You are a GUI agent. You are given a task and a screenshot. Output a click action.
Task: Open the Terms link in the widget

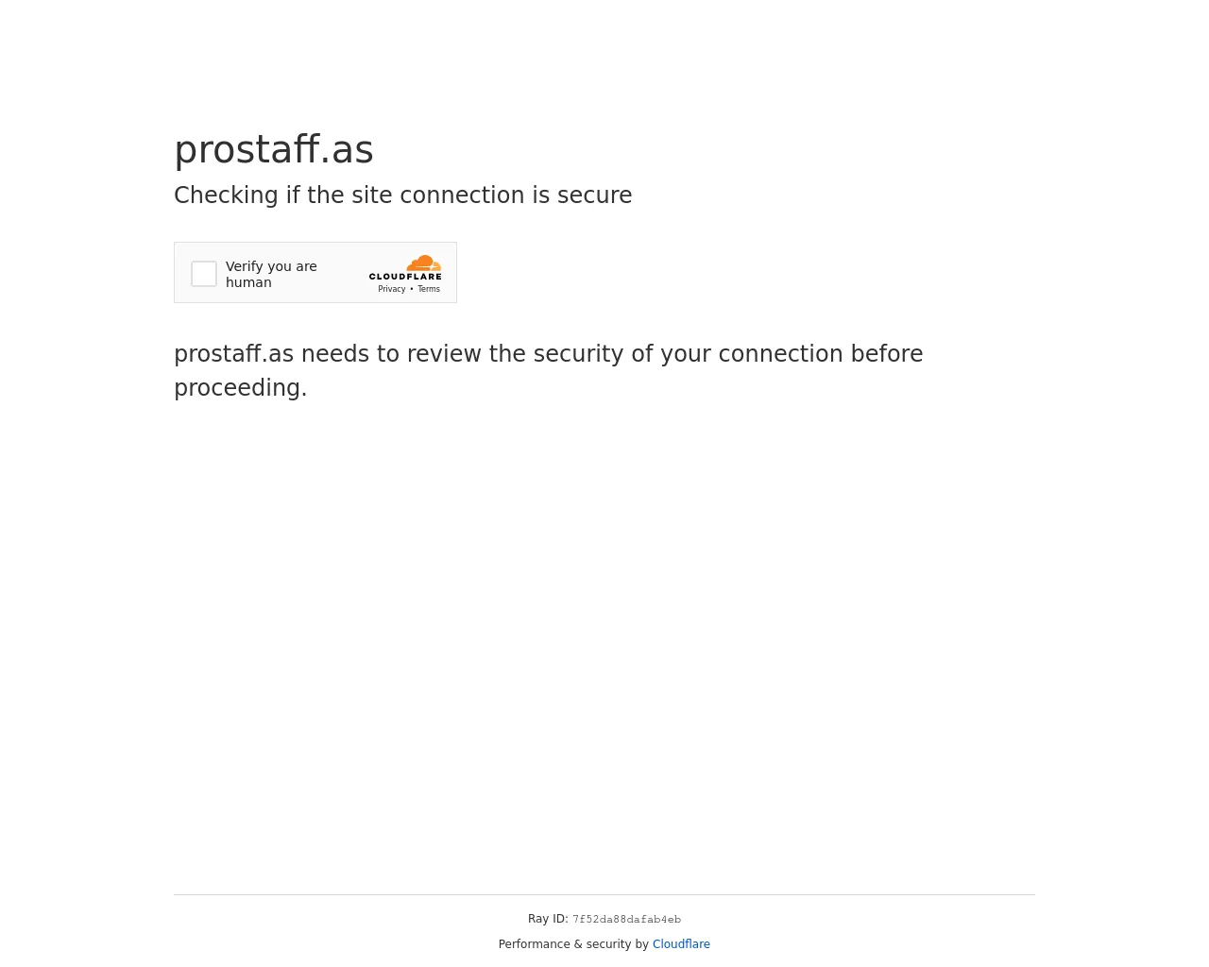pyautogui.click(x=429, y=289)
